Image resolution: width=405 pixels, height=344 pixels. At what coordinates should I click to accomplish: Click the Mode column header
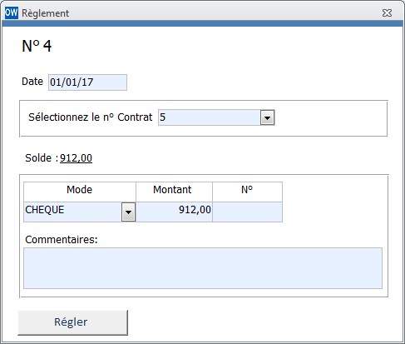pos(80,192)
